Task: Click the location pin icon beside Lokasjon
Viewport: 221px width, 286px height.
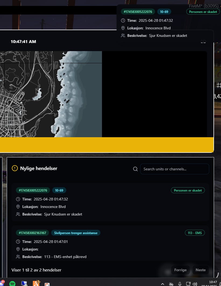Action: [18, 207]
